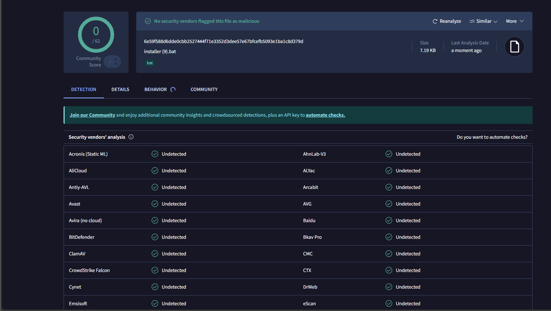Screen dimensions: 551x311
Task: Click the Undetected checkmark beside AVG
Action: (389, 204)
